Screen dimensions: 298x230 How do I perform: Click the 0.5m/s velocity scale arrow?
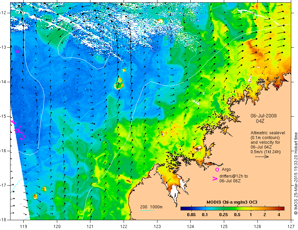[x=262, y=157]
